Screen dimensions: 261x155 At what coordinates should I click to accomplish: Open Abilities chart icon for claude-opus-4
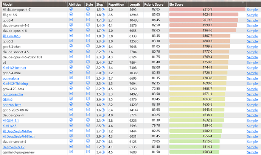coord(71,115)
